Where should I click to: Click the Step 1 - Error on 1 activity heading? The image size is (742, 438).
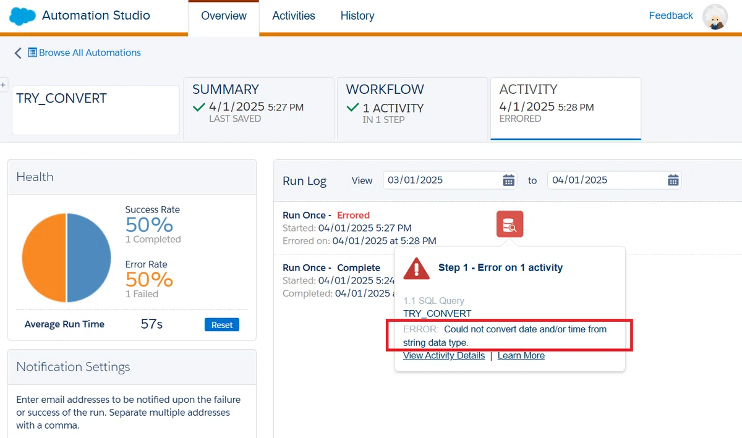point(500,268)
